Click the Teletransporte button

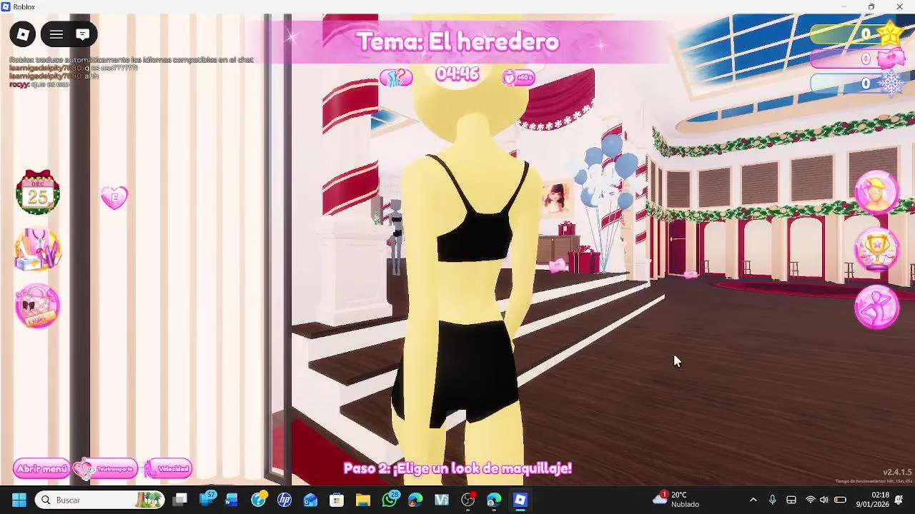point(105,469)
